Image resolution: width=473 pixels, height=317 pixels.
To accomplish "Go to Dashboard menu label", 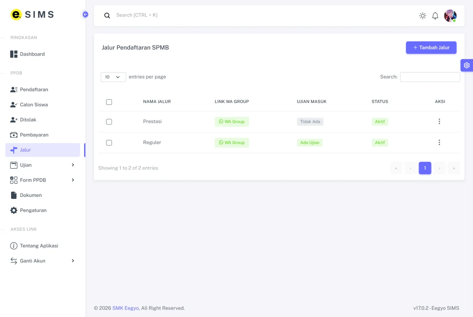I will coord(32,54).
